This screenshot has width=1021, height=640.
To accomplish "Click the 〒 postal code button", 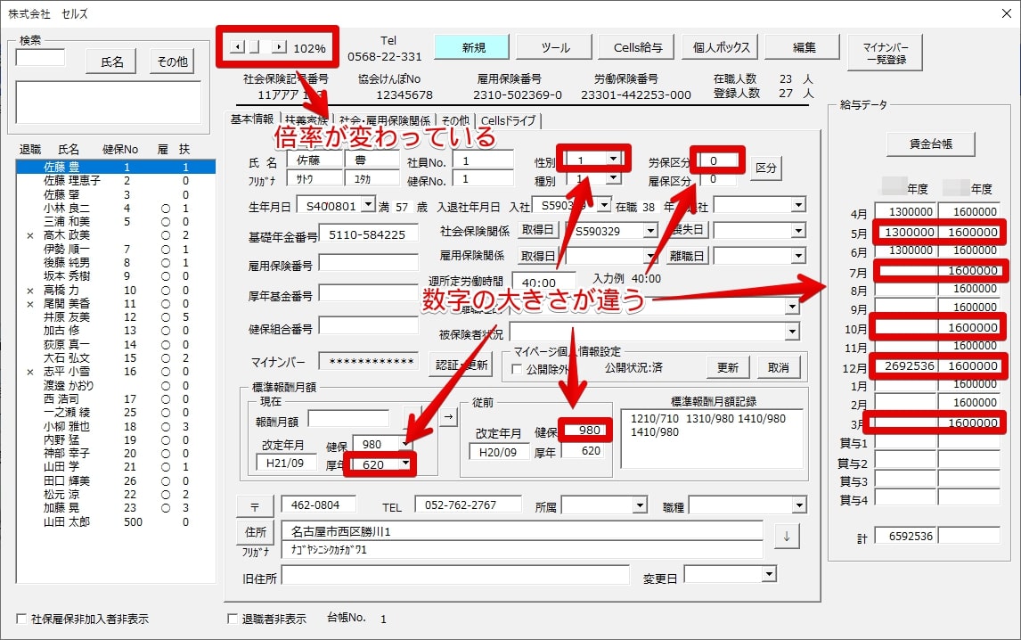I will pyautogui.click(x=255, y=506).
